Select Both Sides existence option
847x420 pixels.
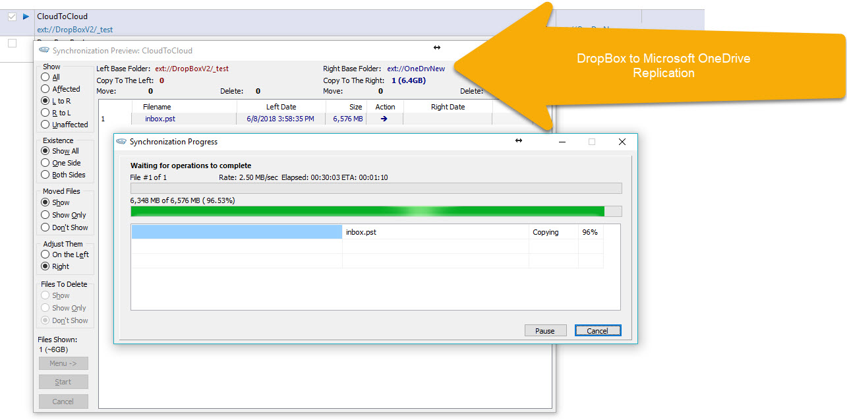45,175
